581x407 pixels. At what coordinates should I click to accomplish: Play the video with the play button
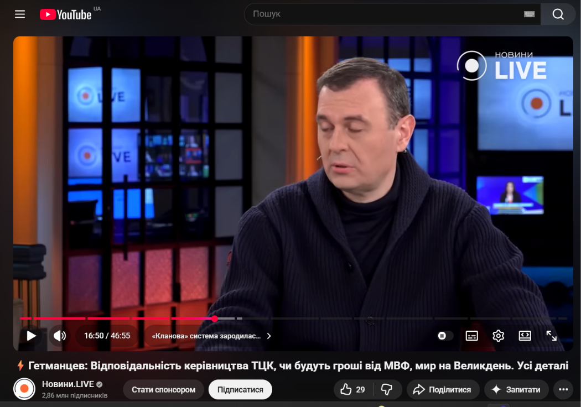pos(32,336)
